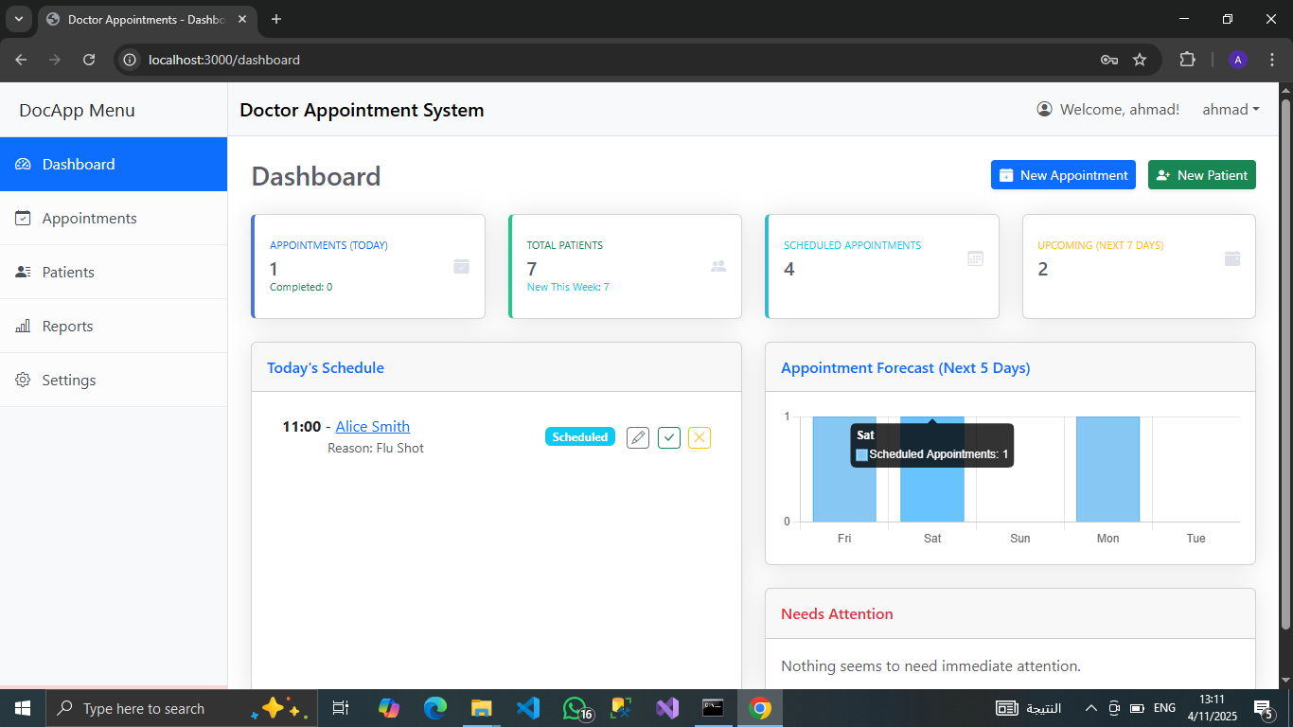The height and width of the screenshot is (727, 1293).
Task: Click the New Patient button
Action: pos(1202,175)
